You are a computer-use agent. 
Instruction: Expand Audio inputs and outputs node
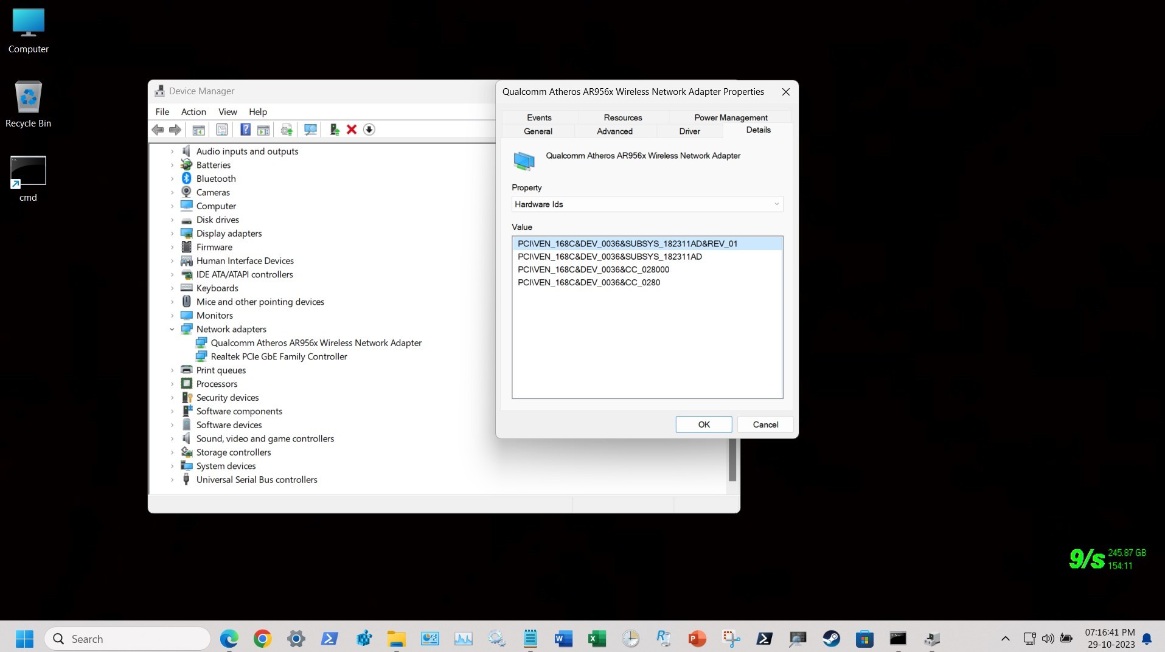tap(172, 151)
